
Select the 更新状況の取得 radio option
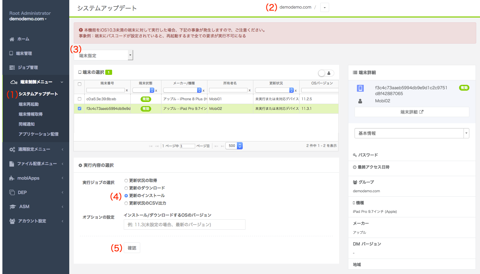click(x=126, y=181)
